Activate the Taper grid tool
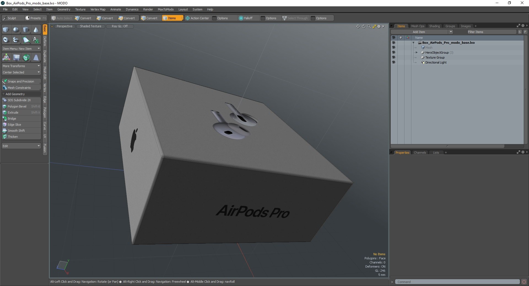This screenshot has height=286, width=529. (36, 57)
